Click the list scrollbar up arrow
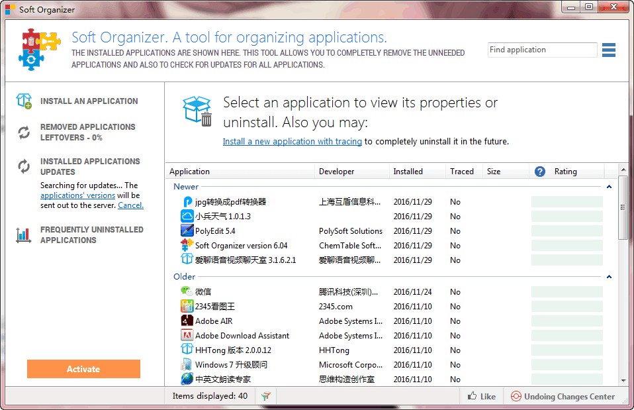Image resolution: width=634 pixels, height=410 pixels. pyautogui.click(x=623, y=170)
